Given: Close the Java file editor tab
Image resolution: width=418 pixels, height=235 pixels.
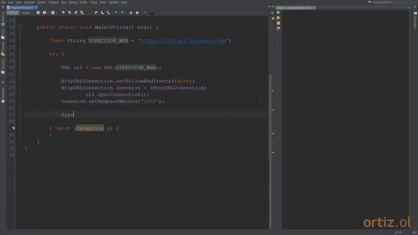Looking at the screenshot, I should (37, 8).
